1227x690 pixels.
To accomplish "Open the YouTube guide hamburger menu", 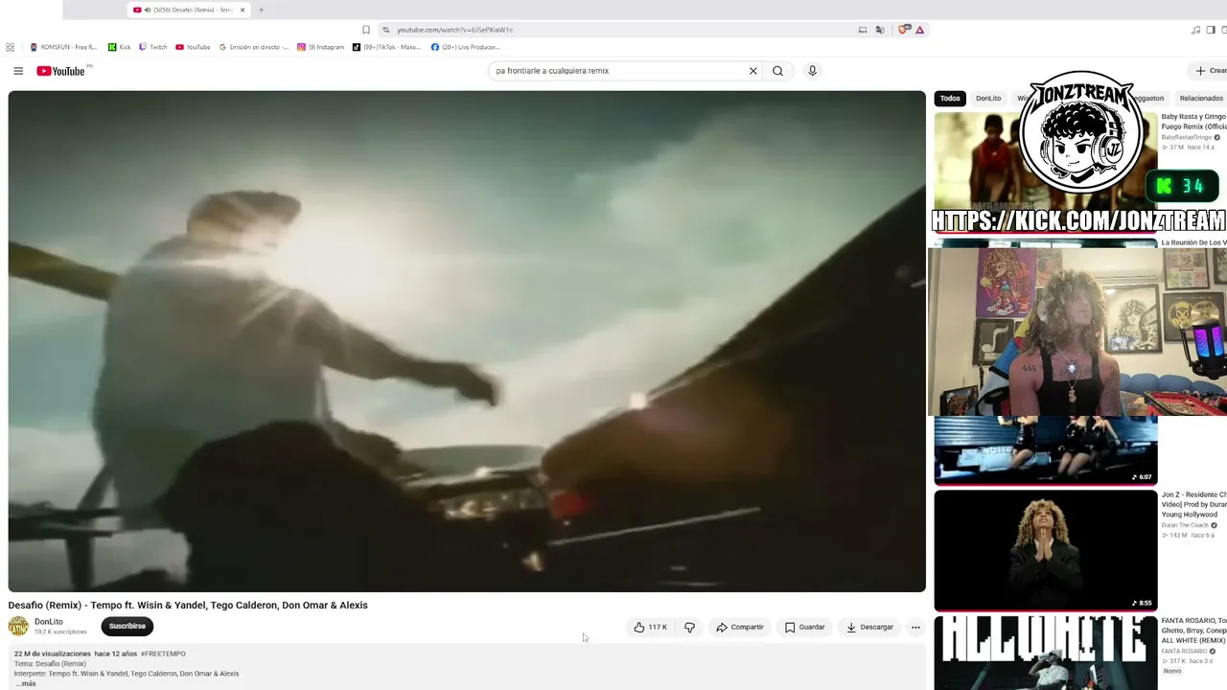I will pyautogui.click(x=18, y=71).
